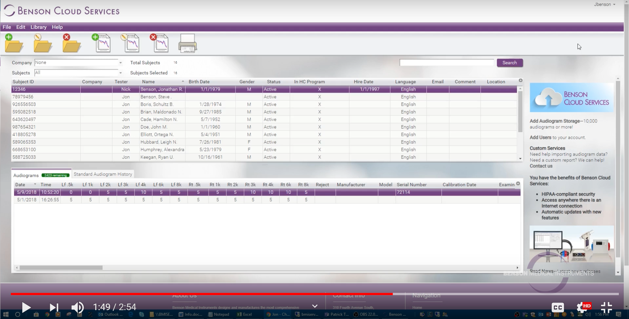Open the Benson Cloud Services logo

click(62, 10)
